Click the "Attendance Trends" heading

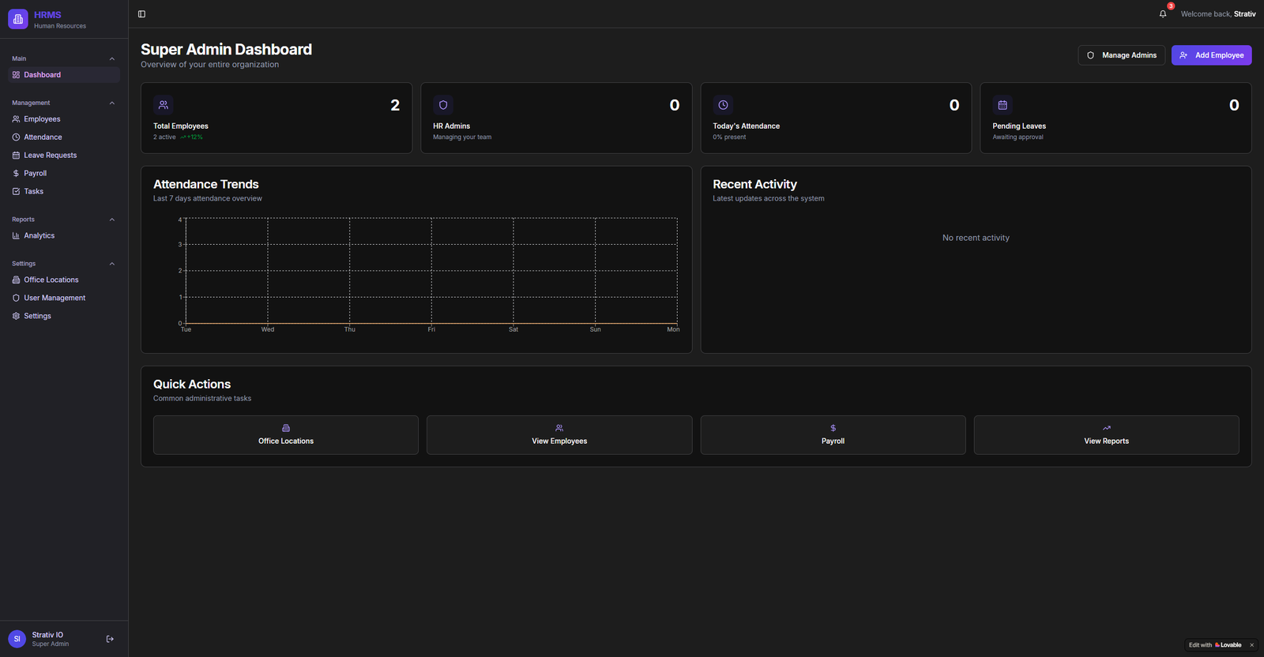coord(206,184)
